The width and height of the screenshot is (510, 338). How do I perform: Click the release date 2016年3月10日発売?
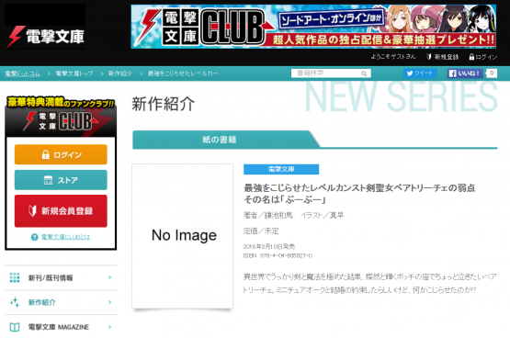pyautogui.click(x=269, y=247)
